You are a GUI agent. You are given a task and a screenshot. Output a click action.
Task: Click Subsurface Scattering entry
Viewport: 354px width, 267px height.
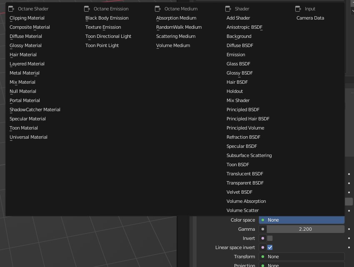(x=249, y=155)
